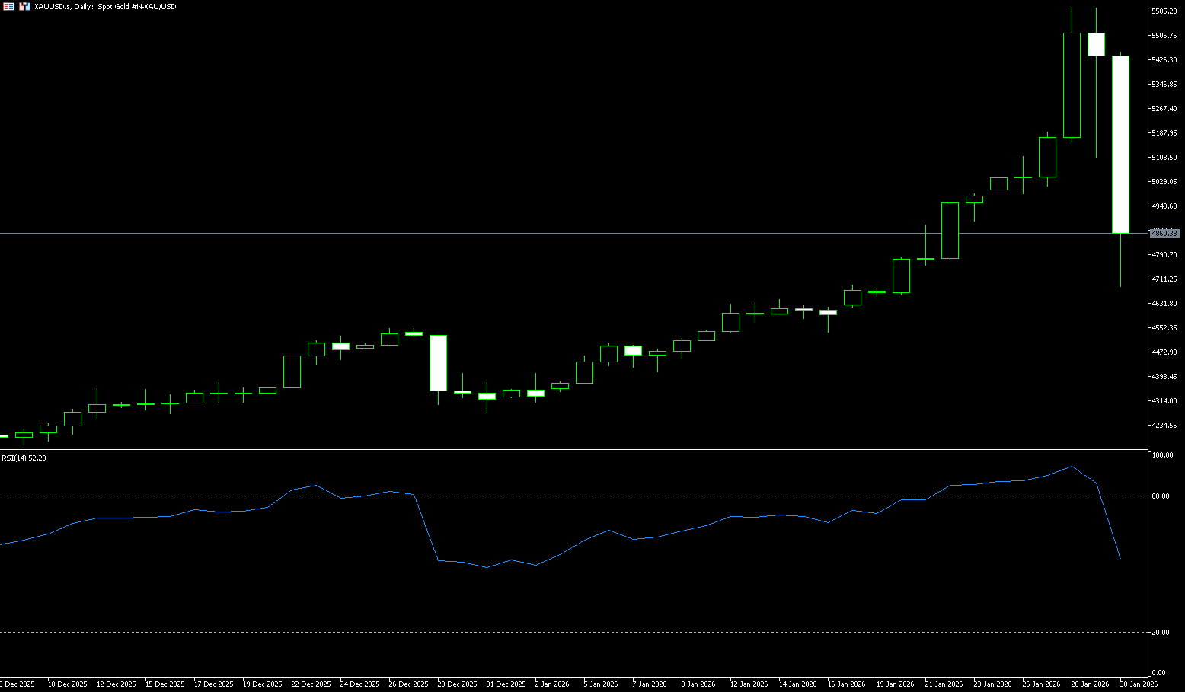Click the 10 Dec 2025 date label
The width and height of the screenshot is (1185, 692).
click(67, 684)
